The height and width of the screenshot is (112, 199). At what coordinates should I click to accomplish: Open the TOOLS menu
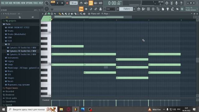click(x=36, y=3)
